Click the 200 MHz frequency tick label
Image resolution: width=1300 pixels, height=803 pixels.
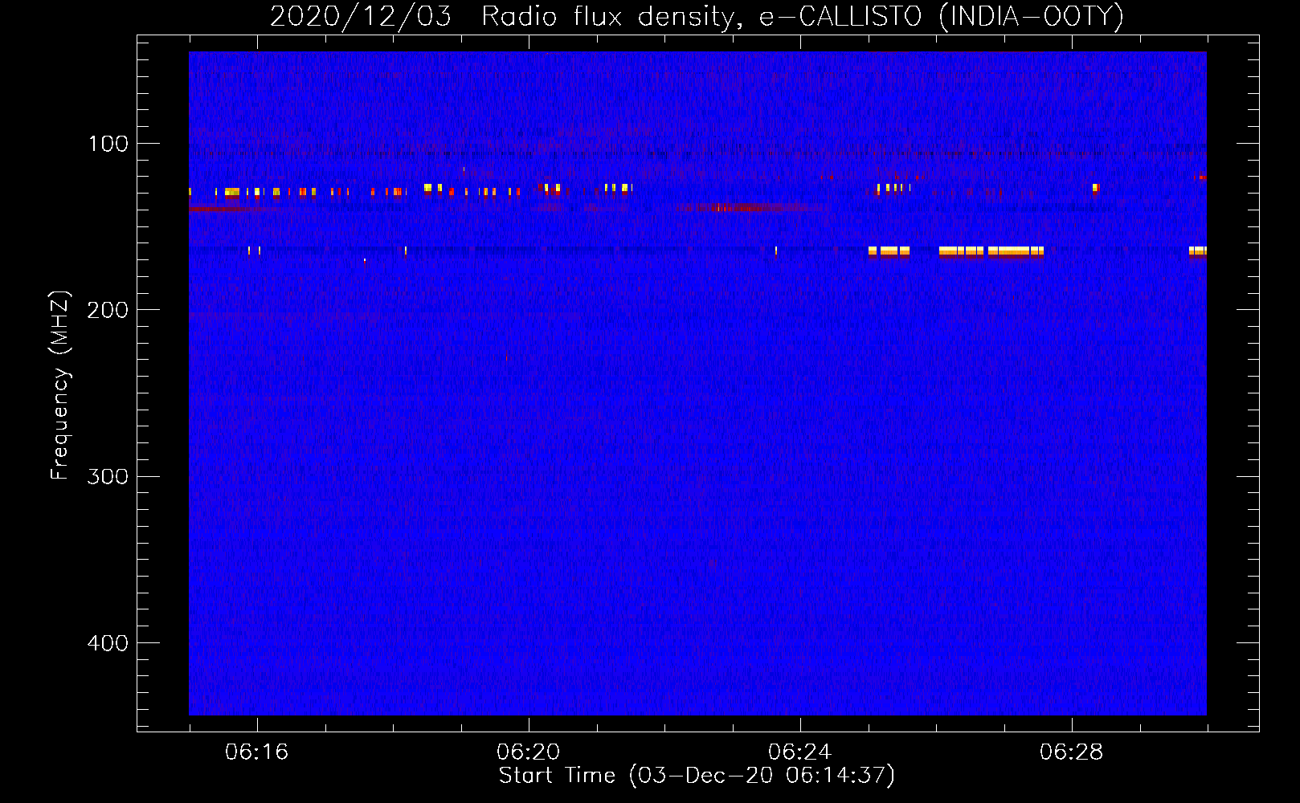pos(108,310)
